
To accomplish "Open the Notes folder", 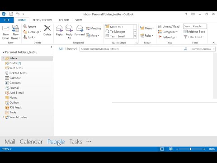I will click(11, 98).
